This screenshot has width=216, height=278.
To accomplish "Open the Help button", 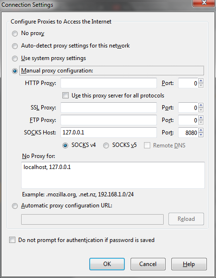I will tap(189, 264).
